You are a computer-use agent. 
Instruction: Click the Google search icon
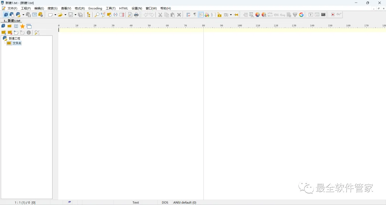click(301, 15)
